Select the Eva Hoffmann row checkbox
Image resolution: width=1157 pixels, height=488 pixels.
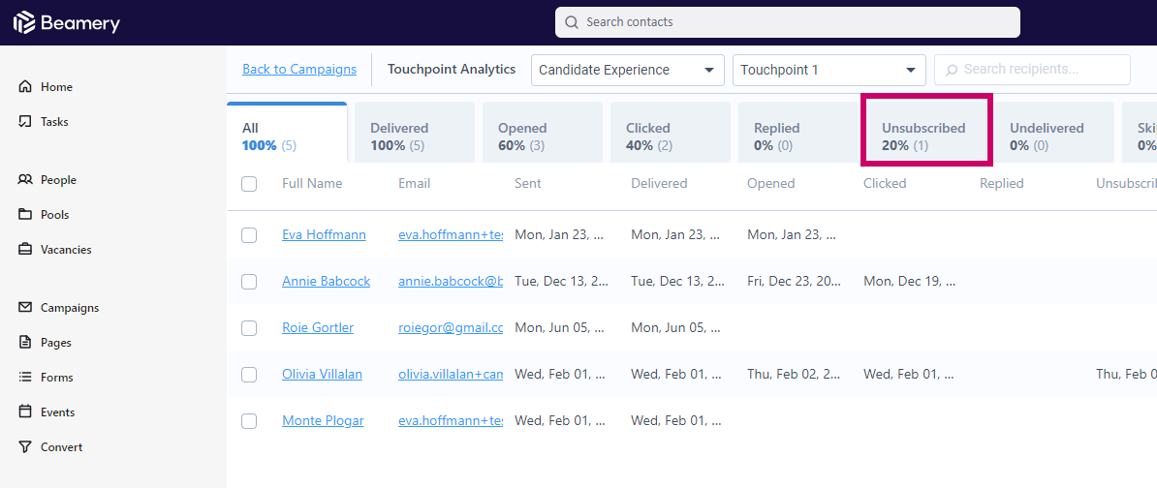249,235
